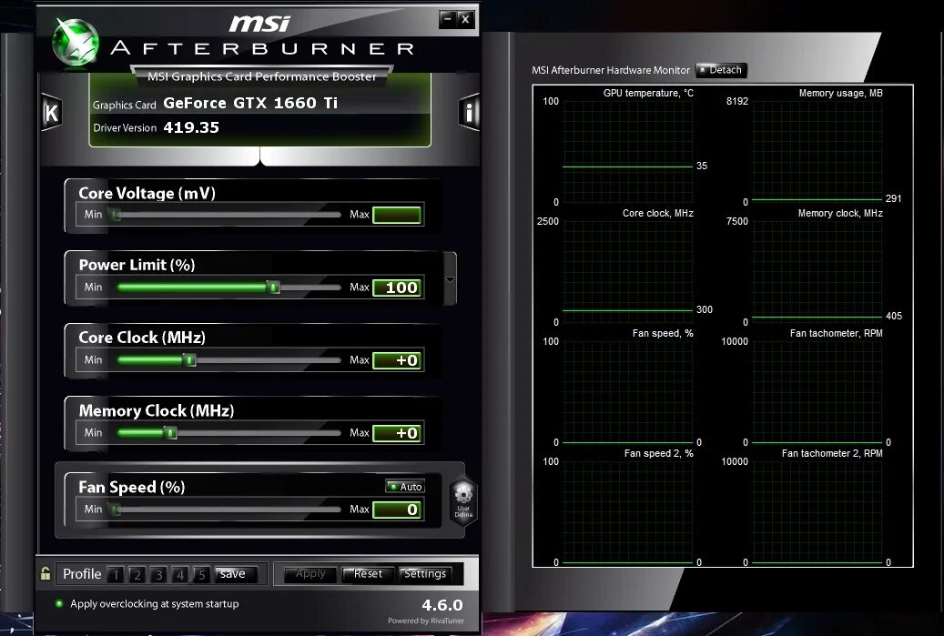This screenshot has height=636, width=944.
Task: Select profile slot 5
Action: (202, 575)
